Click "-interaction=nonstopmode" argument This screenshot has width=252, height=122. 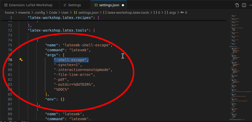coord(82,70)
